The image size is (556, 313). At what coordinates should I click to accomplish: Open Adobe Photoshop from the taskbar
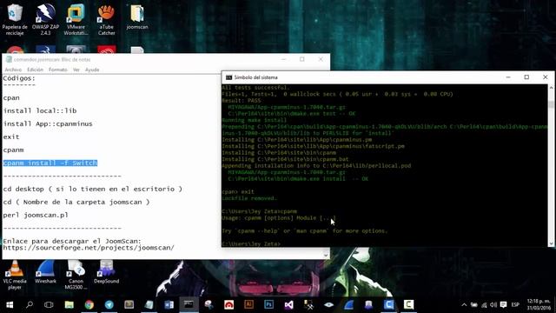tap(268, 304)
